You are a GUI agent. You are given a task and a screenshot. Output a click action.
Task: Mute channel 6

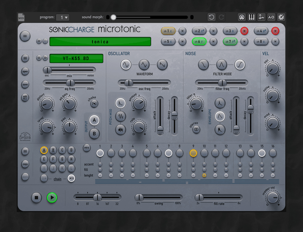coord(213,41)
